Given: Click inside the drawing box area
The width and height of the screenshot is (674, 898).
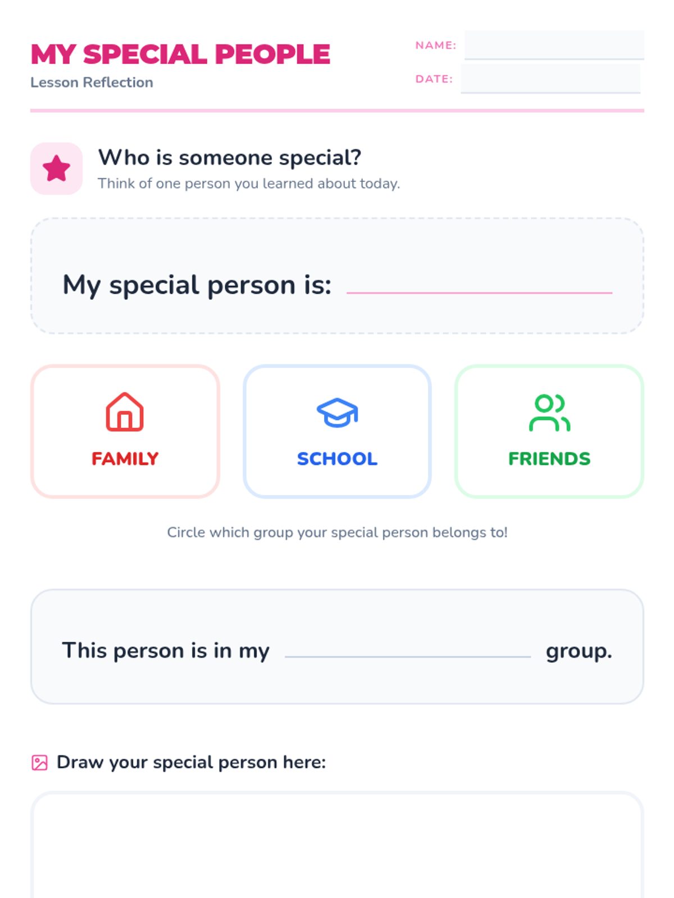Looking at the screenshot, I should [337, 847].
